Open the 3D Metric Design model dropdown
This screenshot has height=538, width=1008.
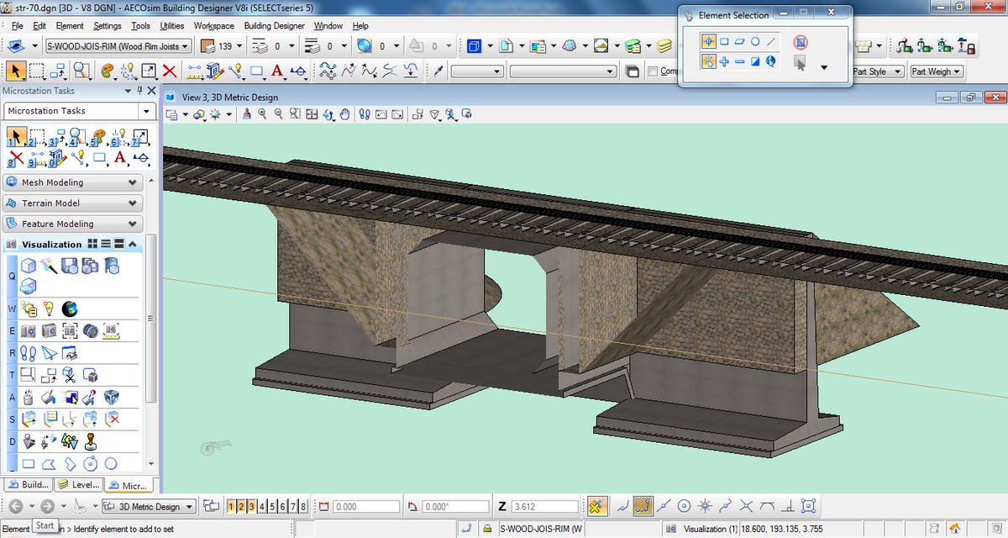pos(149,507)
